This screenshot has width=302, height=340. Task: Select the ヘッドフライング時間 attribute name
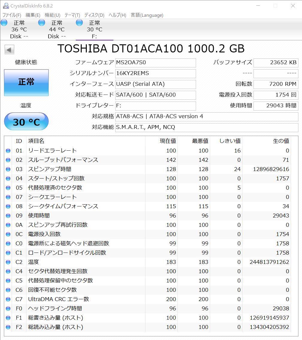click(x=55, y=309)
